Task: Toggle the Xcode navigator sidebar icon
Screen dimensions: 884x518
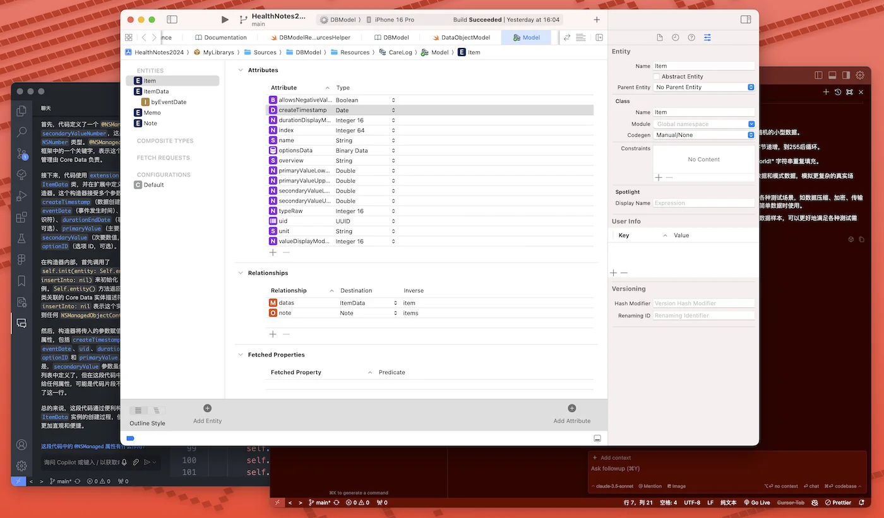Action: 172,20
